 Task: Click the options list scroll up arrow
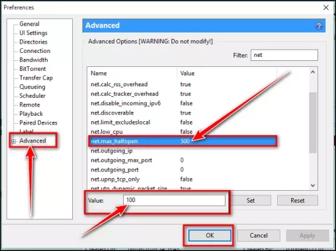313,72
